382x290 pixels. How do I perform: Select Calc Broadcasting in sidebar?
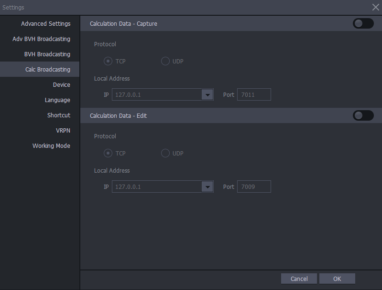click(40, 69)
